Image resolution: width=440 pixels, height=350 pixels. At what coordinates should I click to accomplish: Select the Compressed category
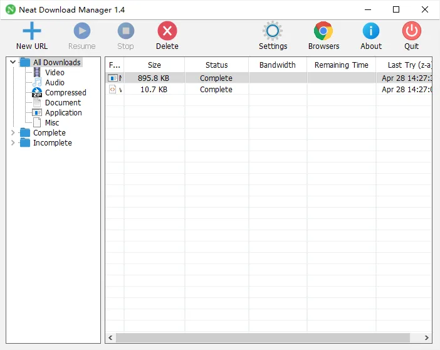(x=66, y=93)
